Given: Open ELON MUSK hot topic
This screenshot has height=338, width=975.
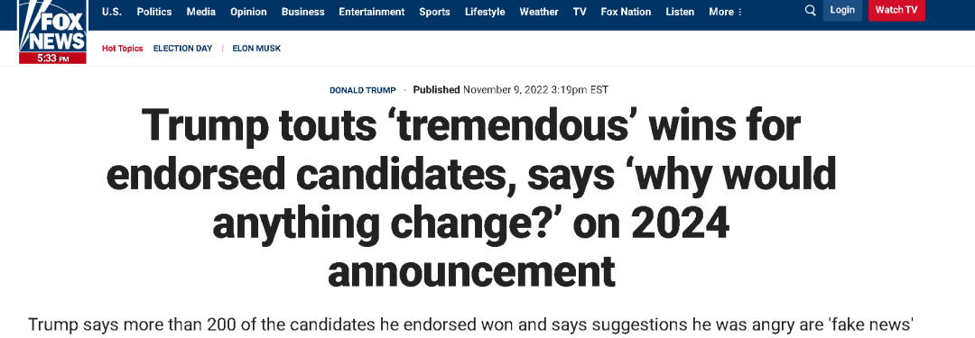Looking at the screenshot, I should (x=256, y=49).
